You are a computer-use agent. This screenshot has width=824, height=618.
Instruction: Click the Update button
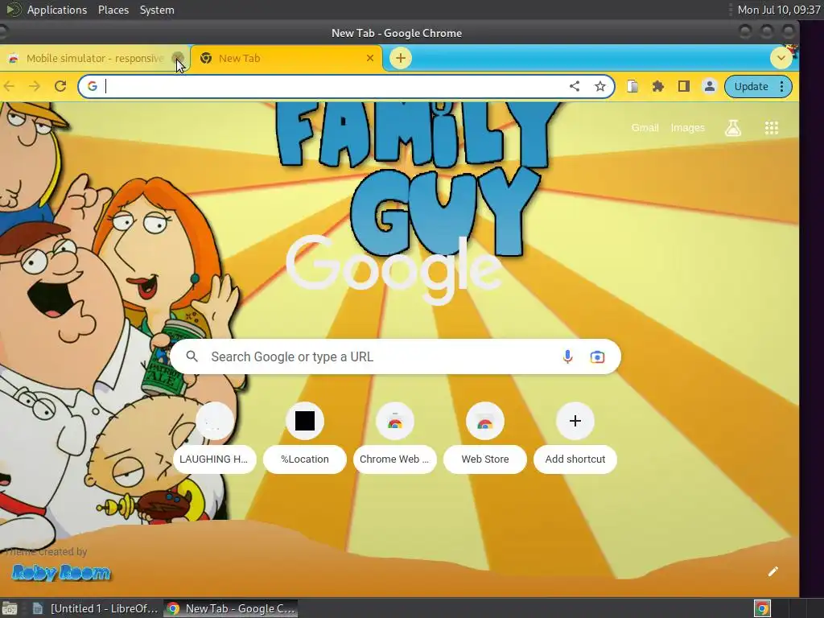coord(751,86)
